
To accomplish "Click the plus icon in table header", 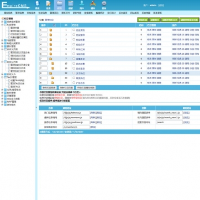I will click(54, 25).
